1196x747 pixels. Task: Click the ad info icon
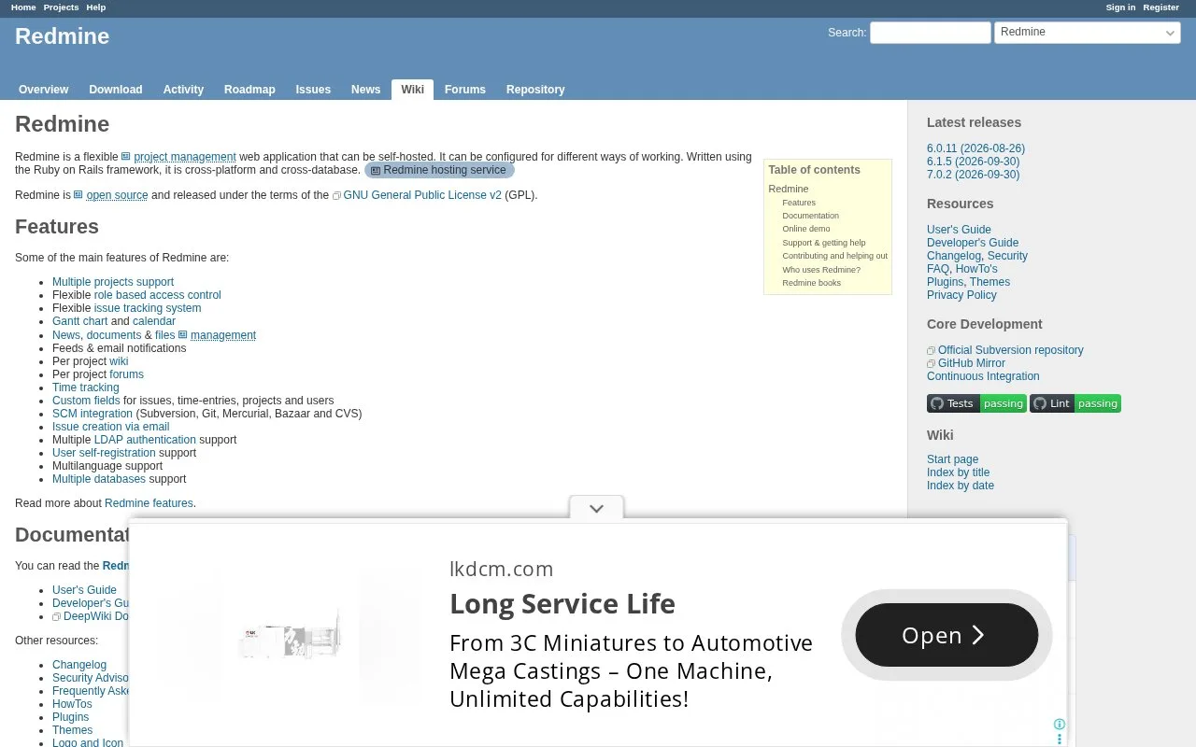(1059, 725)
